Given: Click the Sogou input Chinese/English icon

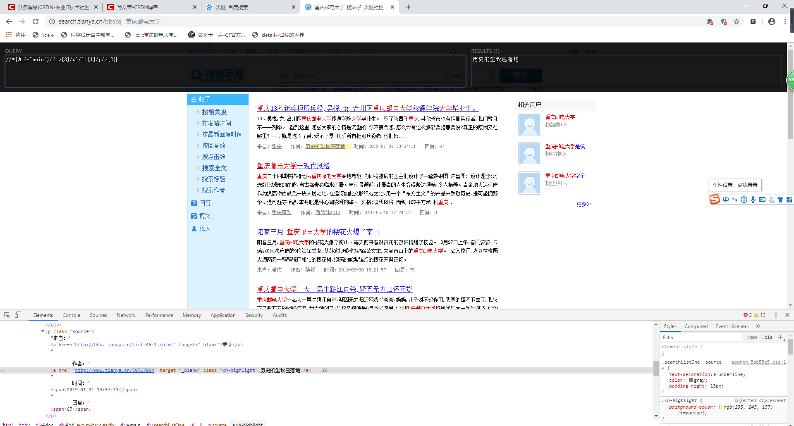Looking at the screenshot, I should (x=726, y=200).
